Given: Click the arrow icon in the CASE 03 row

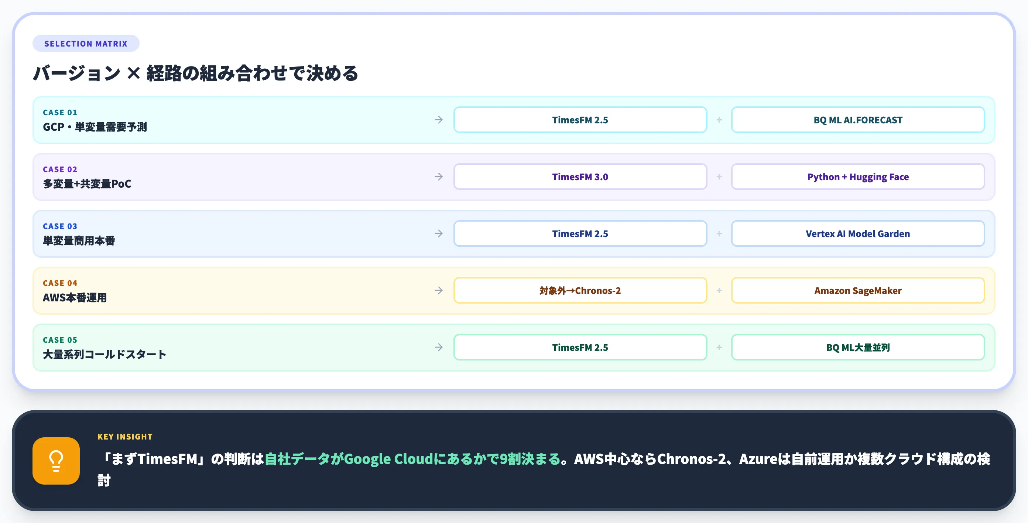Looking at the screenshot, I should click(x=439, y=233).
